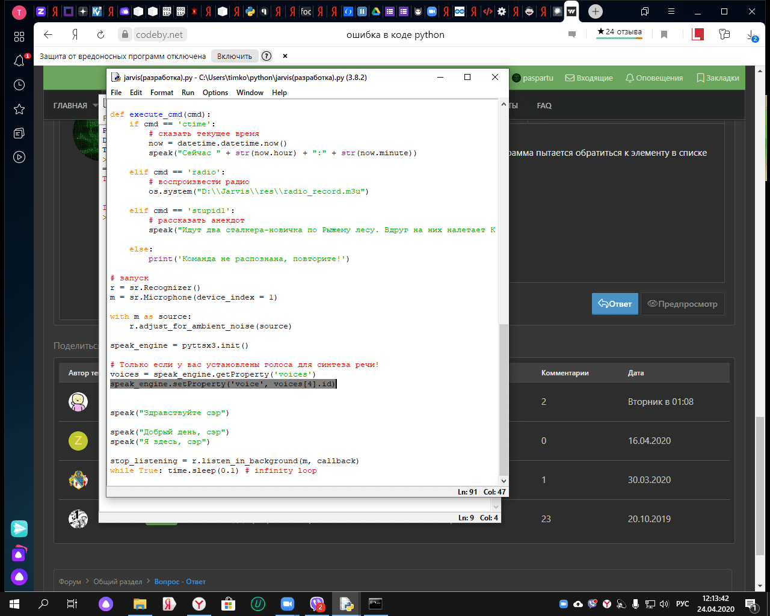Open the Run menu in IDLE
The image size is (770, 616).
point(188,93)
